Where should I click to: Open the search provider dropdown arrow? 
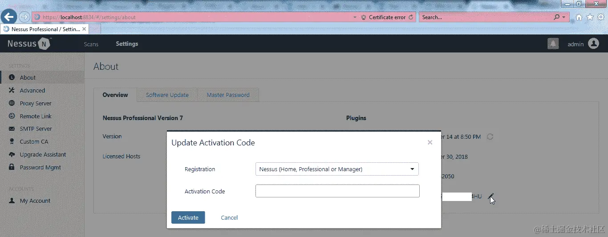(563, 17)
